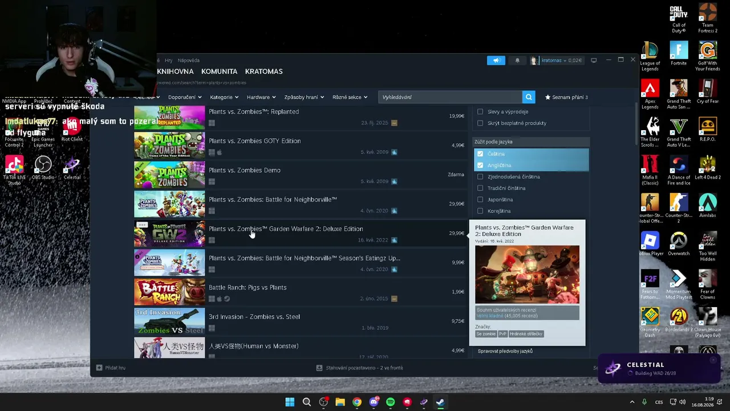Screen dimensions: 730x411
Task: Select the R.E.P.O. desktop shortcut
Action: tap(708, 130)
